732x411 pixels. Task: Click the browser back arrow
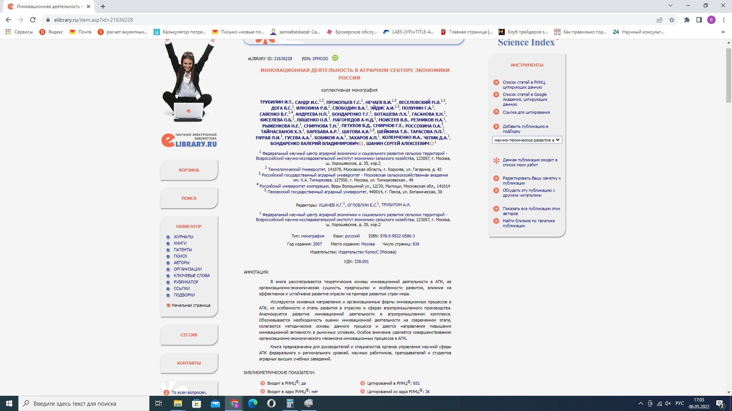(x=8, y=20)
